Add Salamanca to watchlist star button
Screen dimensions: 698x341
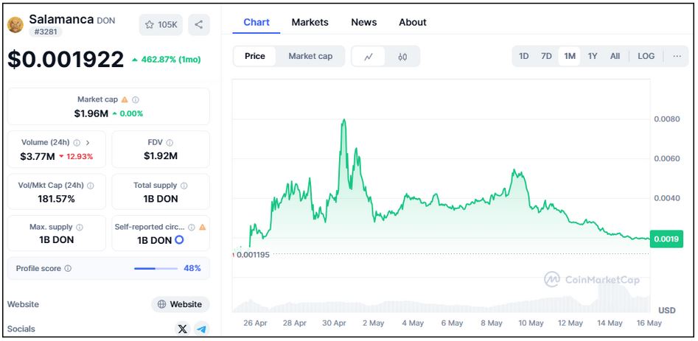(161, 24)
